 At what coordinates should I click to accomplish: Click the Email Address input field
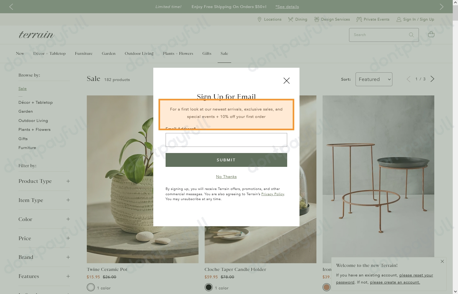pyautogui.click(x=226, y=140)
